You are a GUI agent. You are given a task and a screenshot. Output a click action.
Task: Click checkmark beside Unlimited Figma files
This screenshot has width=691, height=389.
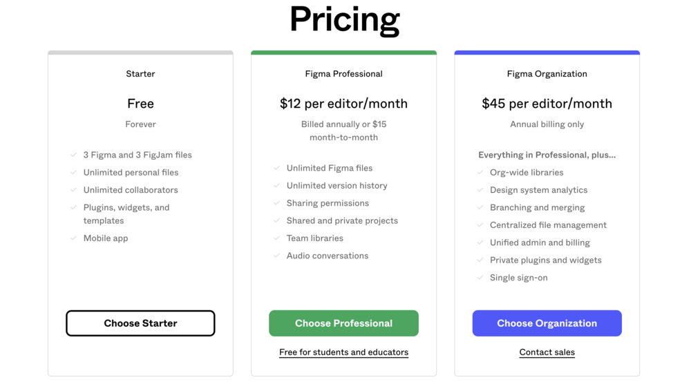coord(277,168)
